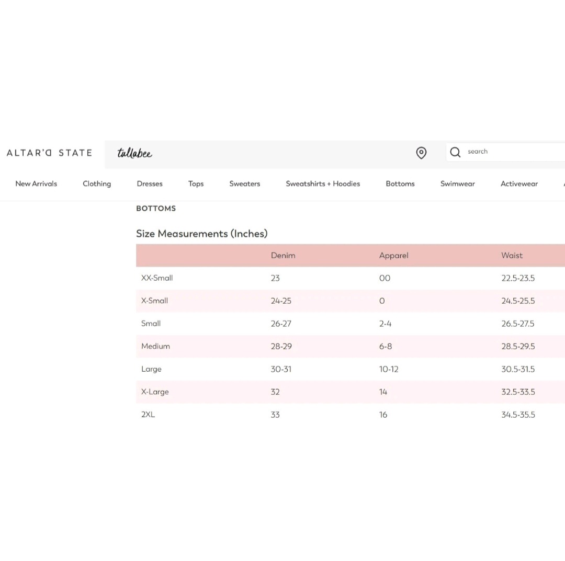Image resolution: width=565 pixels, height=561 pixels.
Task: Click the Size Measurements (Inches) heading
Action: (202, 234)
